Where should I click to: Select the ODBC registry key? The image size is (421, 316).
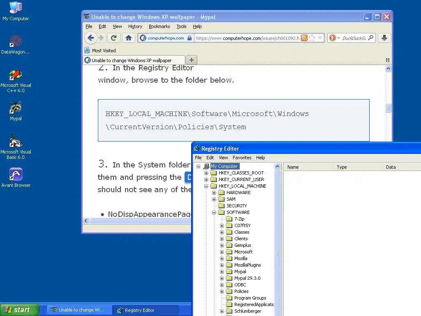[x=240, y=285]
